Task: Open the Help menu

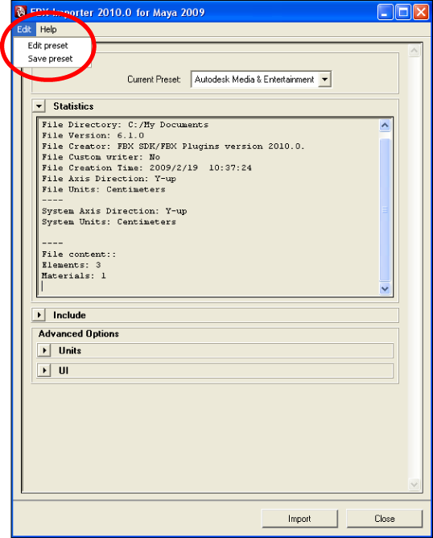Action: click(x=48, y=29)
